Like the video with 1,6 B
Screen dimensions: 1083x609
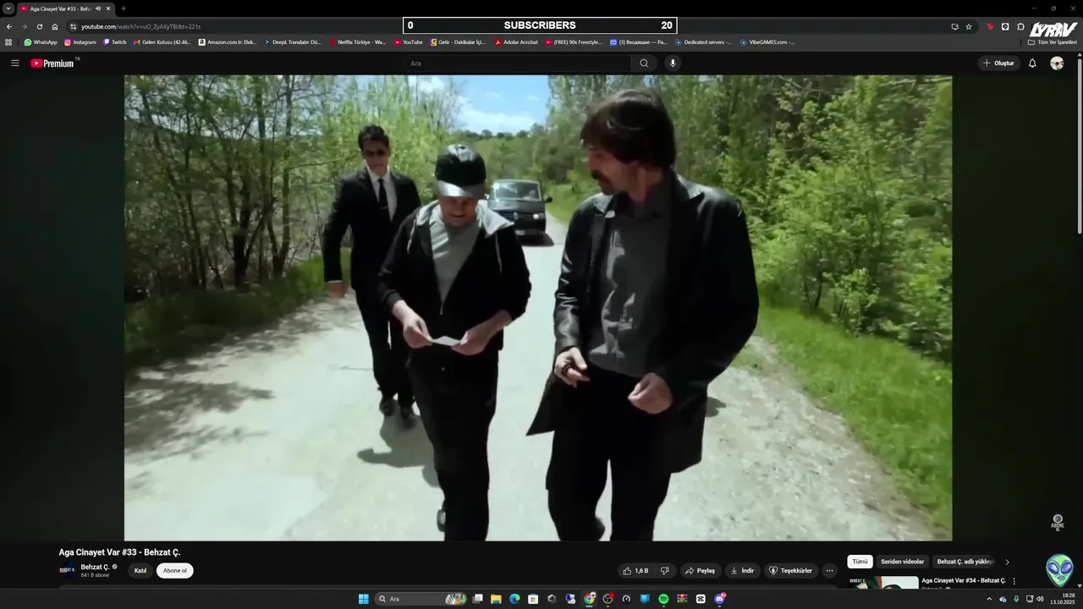pyautogui.click(x=635, y=571)
